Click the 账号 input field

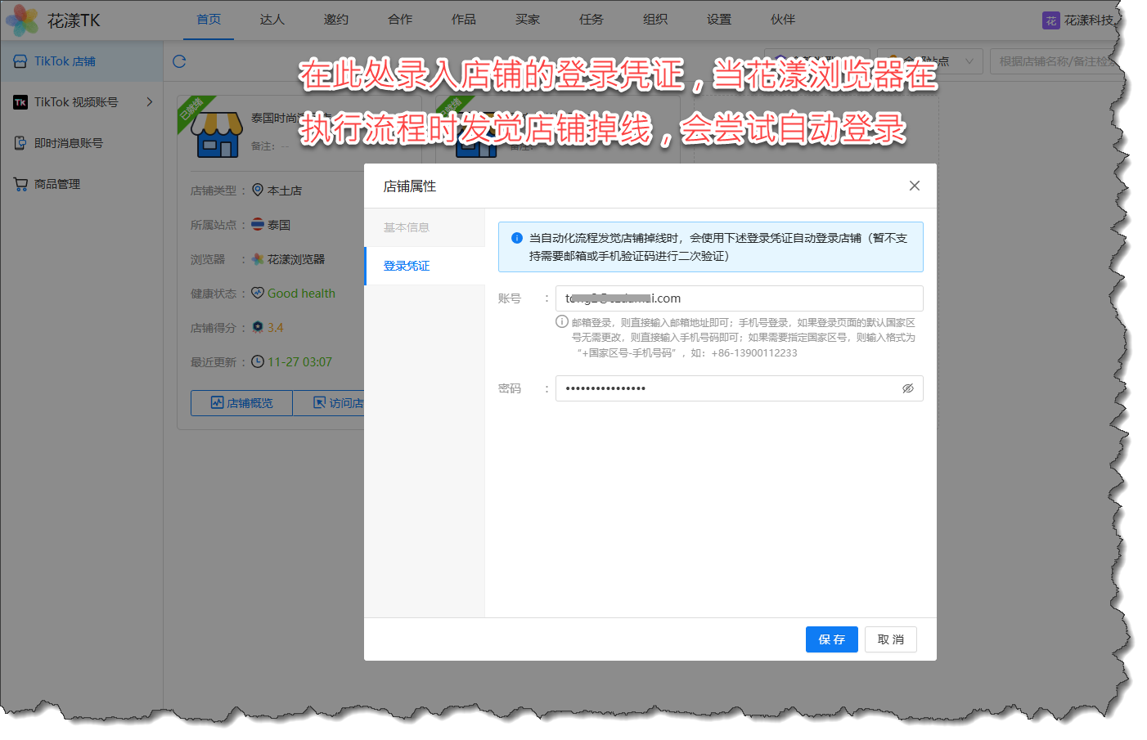click(x=739, y=298)
